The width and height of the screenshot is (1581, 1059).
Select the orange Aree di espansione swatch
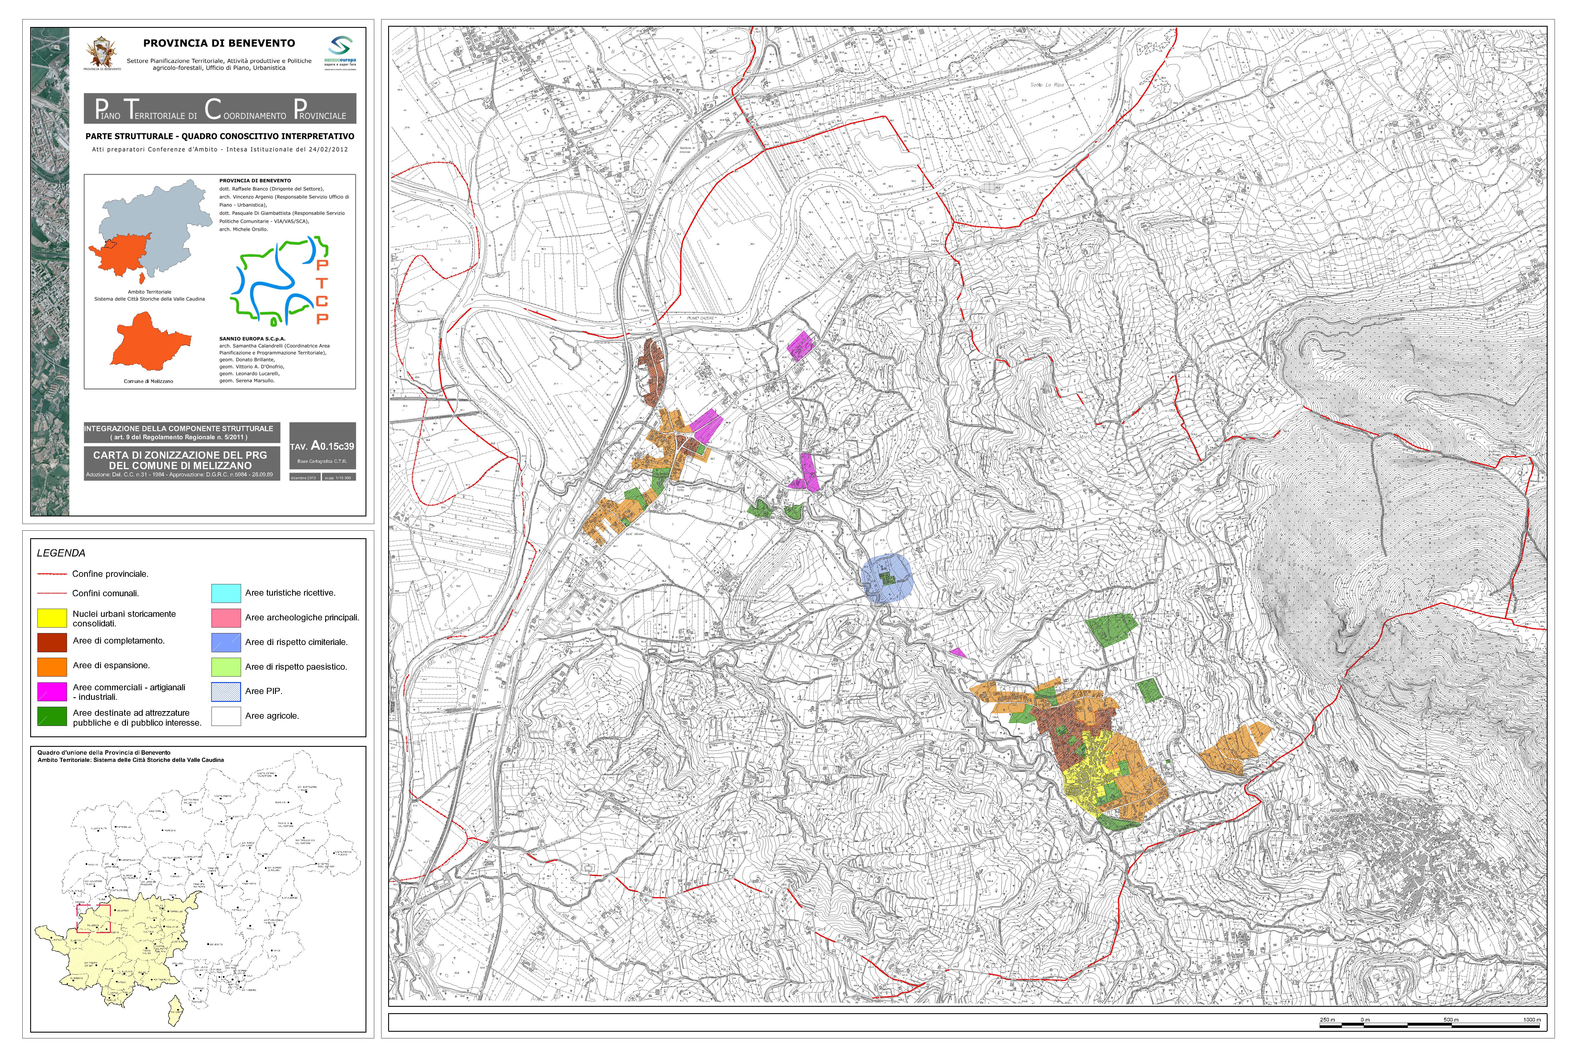(52, 667)
